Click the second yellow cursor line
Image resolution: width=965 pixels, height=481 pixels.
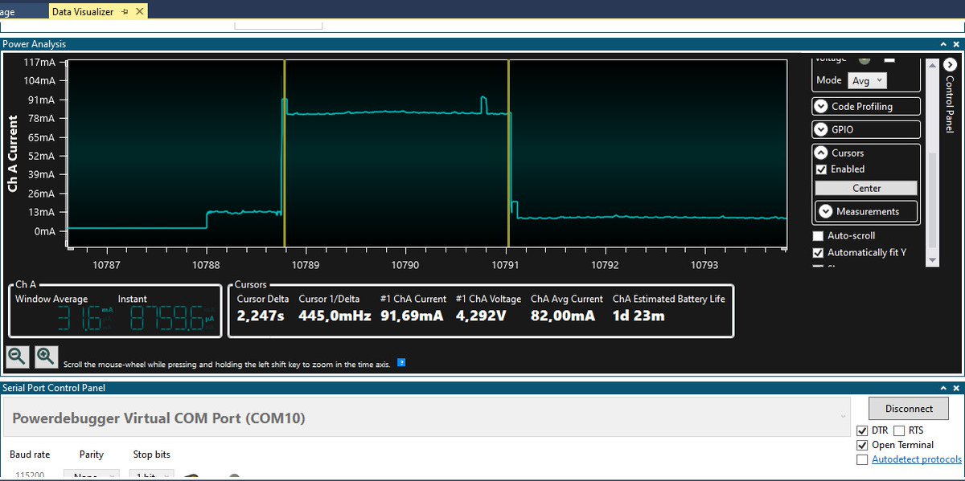[x=508, y=153]
